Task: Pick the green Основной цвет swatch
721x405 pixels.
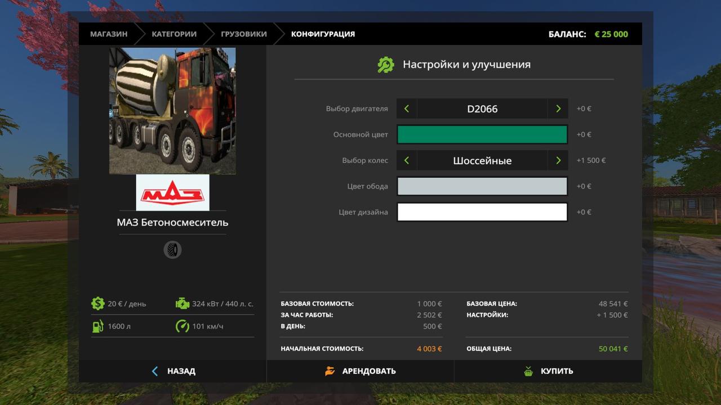Action: [x=482, y=134]
